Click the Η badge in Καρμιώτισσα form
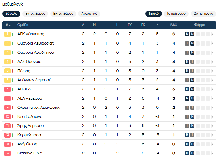 point(187,135)
